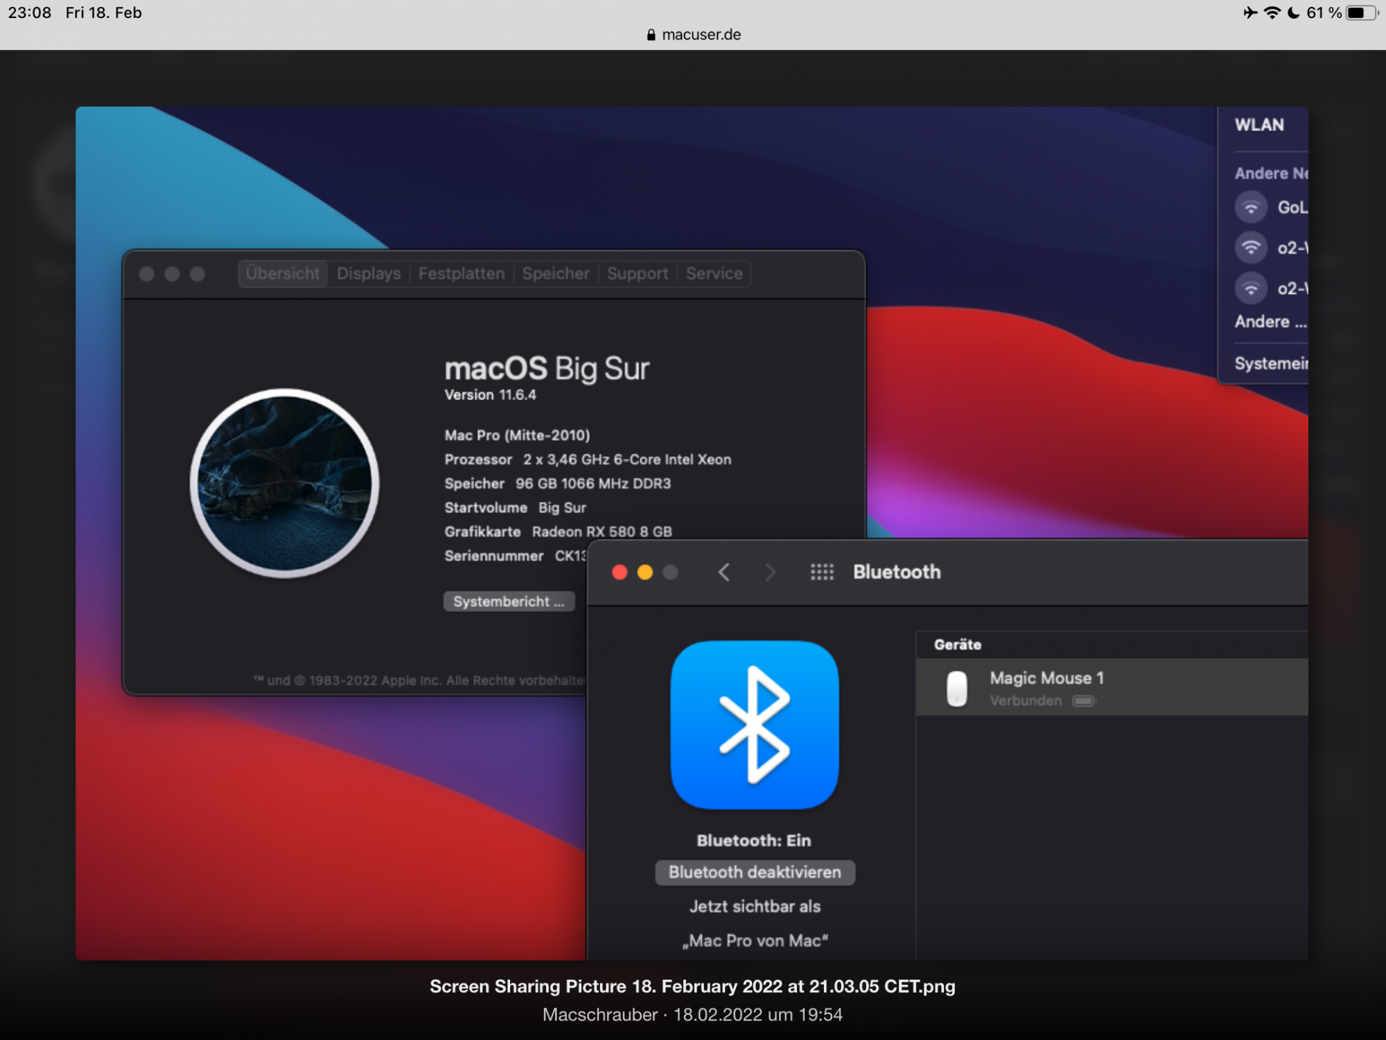Click the macOS Big Sur round artwork
Image resolution: width=1386 pixels, height=1040 pixels.
coord(285,483)
